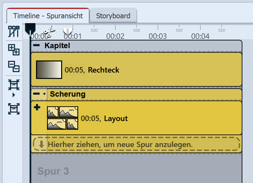This screenshot has width=253, height=183.
Task: Click the zoom timeline icon above the small arrow
Action: [14, 85]
